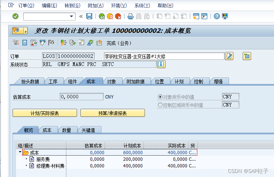
Task: Switch to the 控制 tab
Action: 198,81
